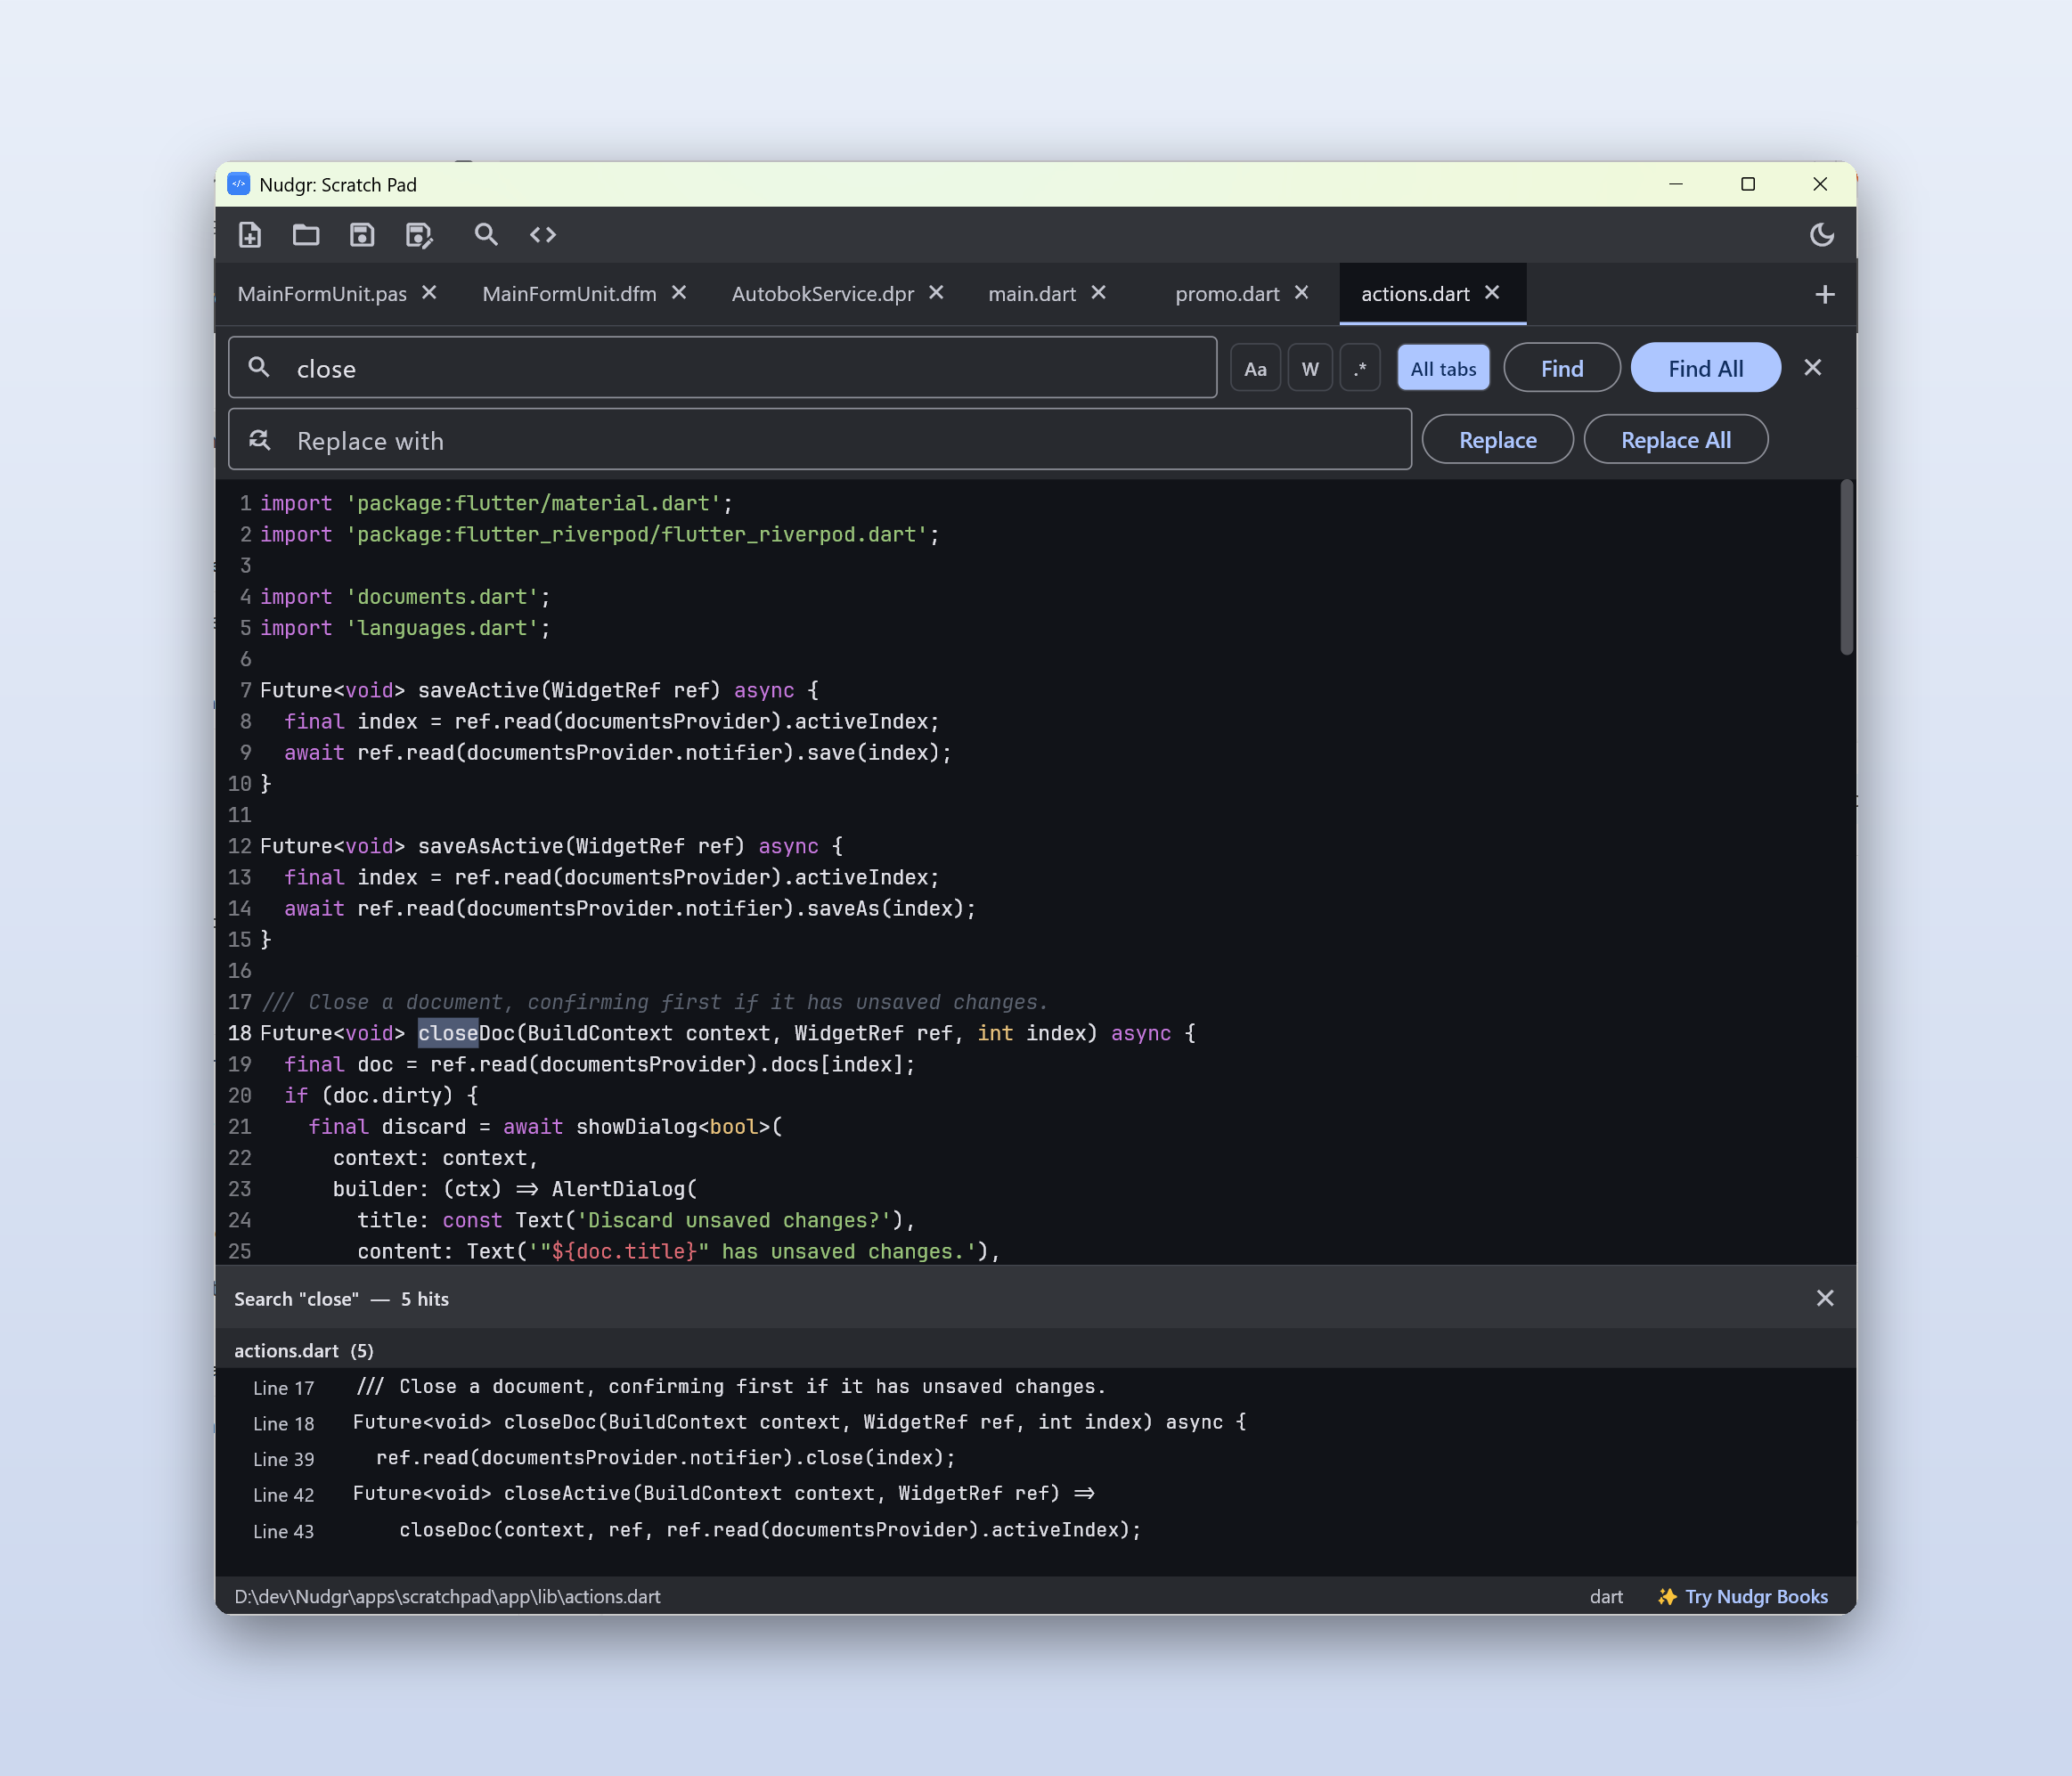2072x1776 pixels.
Task: Click the file path in status bar
Action: click(447, 1597)
